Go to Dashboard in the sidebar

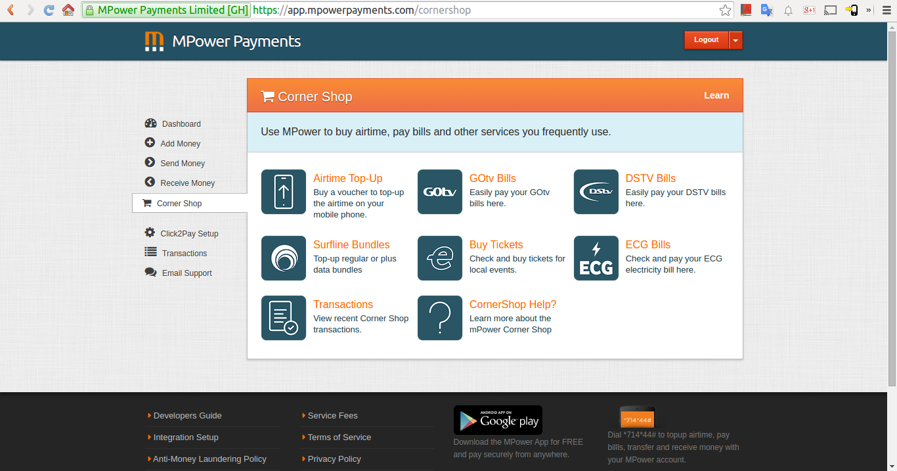[181, 124]
